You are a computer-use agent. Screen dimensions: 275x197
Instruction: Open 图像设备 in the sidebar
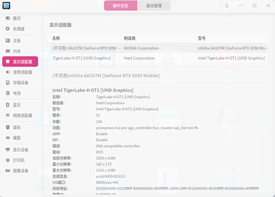[x=20, y=171]
